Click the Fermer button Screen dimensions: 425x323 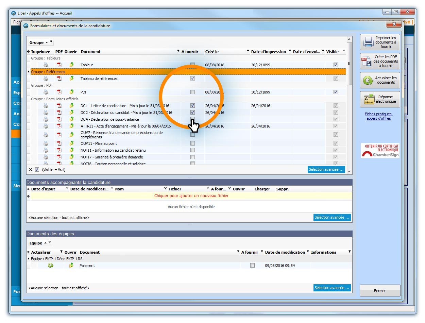click(380, 291)
